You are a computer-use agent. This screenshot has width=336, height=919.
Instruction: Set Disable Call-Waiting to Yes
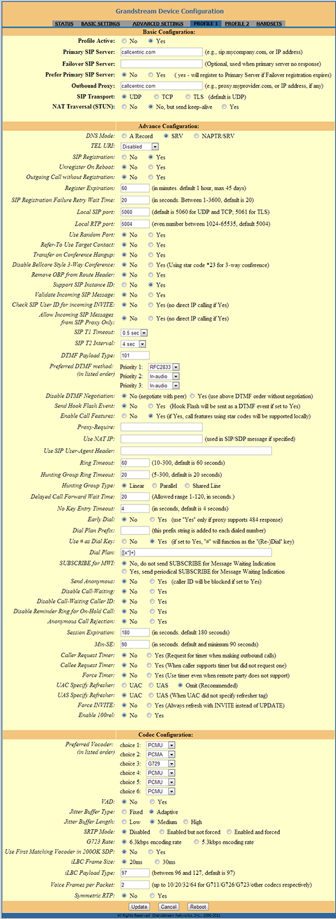tap(152, 592)
